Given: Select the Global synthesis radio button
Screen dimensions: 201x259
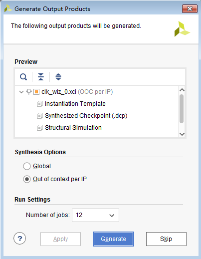Looking at the screenshot, I should [27, 166].
